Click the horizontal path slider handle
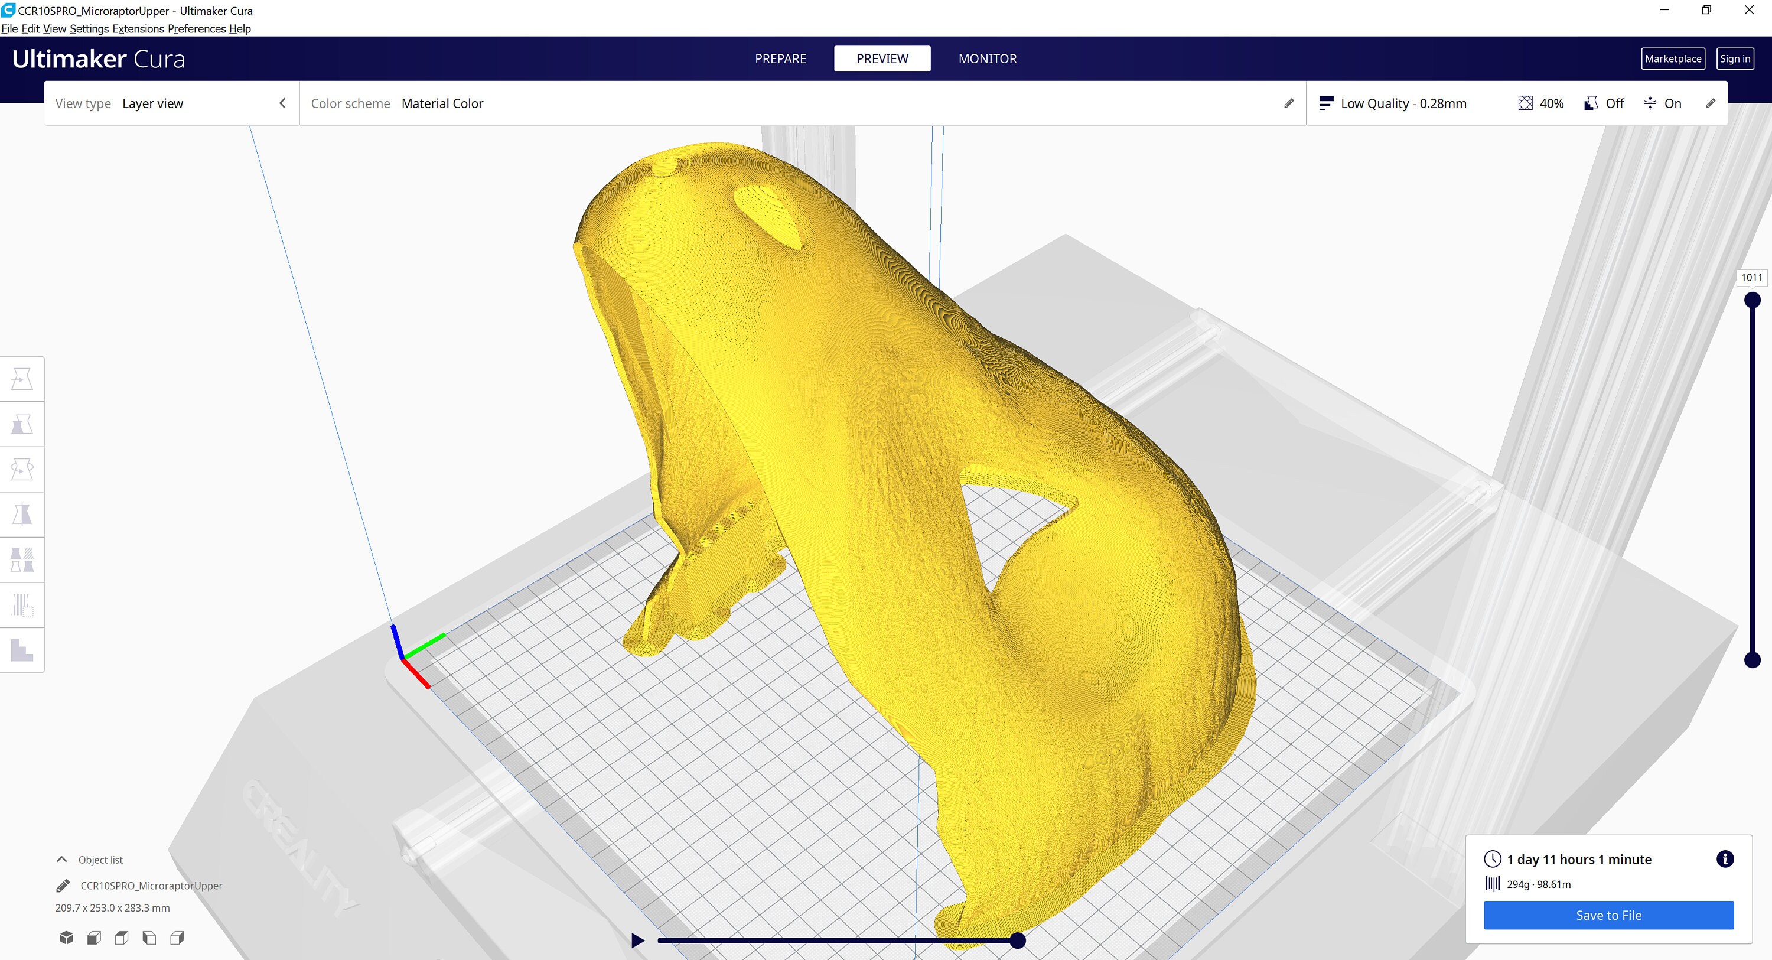This screenshot has width=1772, height=960. click(1017, 940)
